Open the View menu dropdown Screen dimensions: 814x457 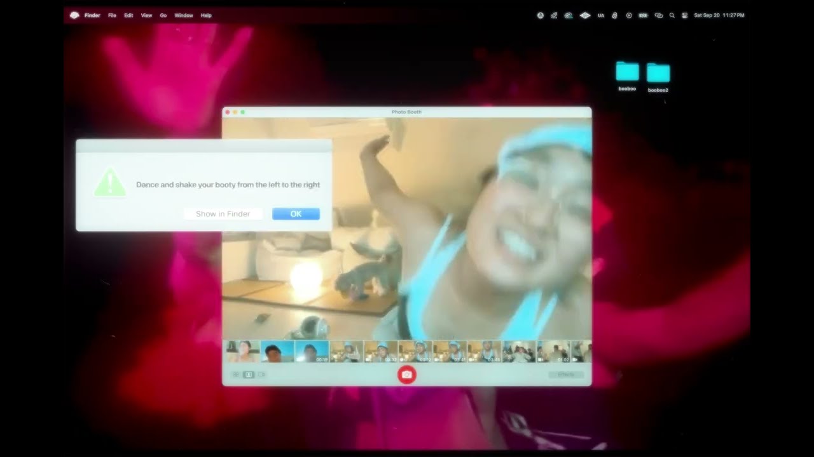[146, 15]
